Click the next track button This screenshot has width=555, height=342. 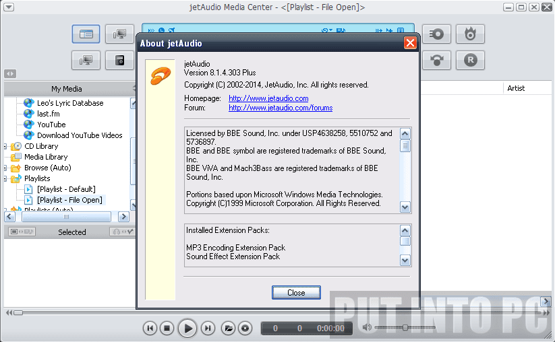208,329
